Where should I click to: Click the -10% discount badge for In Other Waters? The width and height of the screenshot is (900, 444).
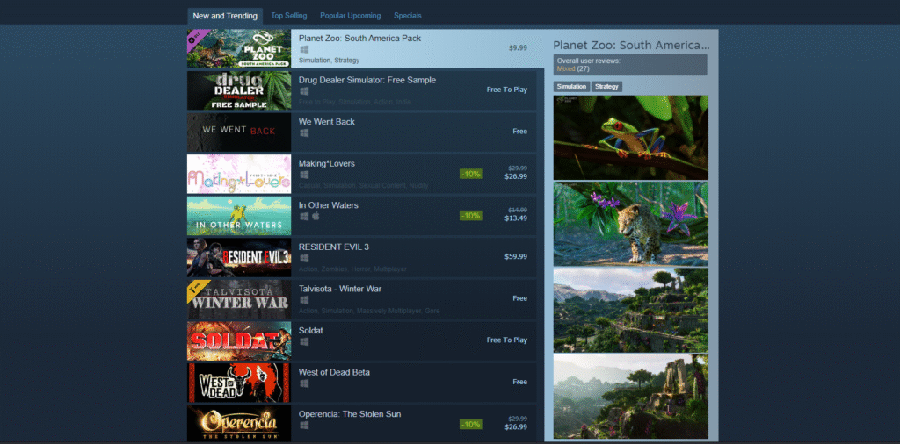point(471,216)
